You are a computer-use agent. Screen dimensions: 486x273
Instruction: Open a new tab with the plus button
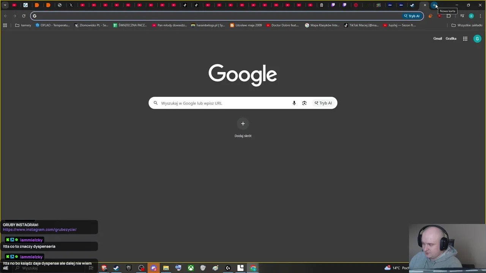[x=434, y=5]
